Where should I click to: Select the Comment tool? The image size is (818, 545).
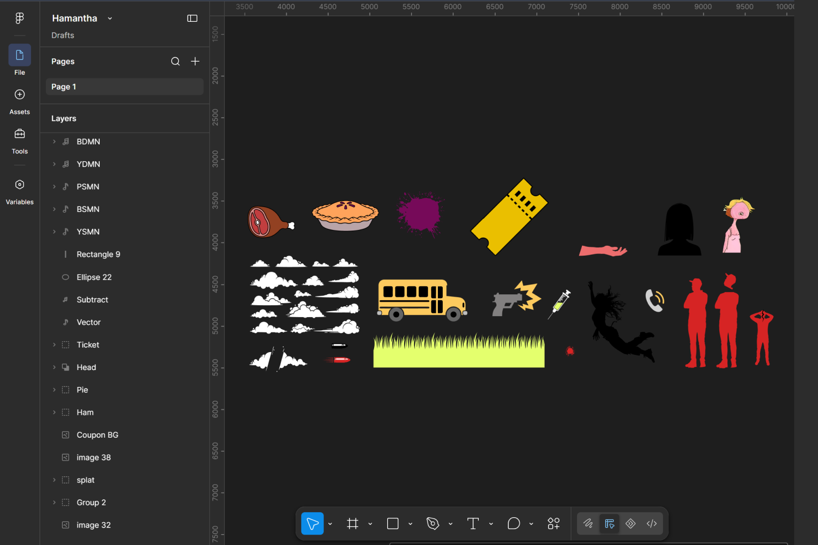(x=514, y=524)
